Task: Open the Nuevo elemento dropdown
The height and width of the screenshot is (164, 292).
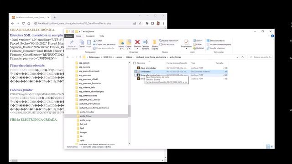Action: tap(169, 41)
